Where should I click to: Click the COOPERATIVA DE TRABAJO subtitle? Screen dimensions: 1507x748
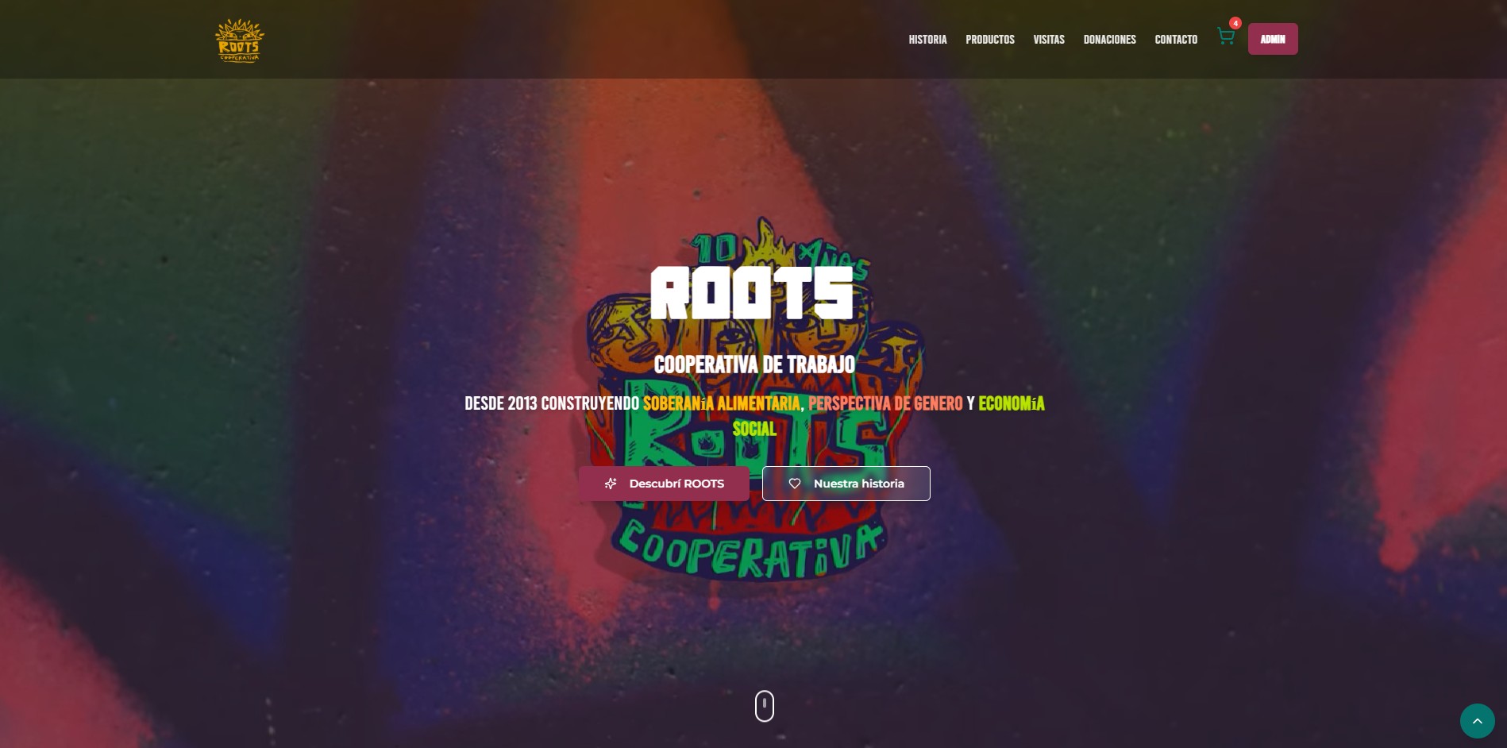click(754, 364)
